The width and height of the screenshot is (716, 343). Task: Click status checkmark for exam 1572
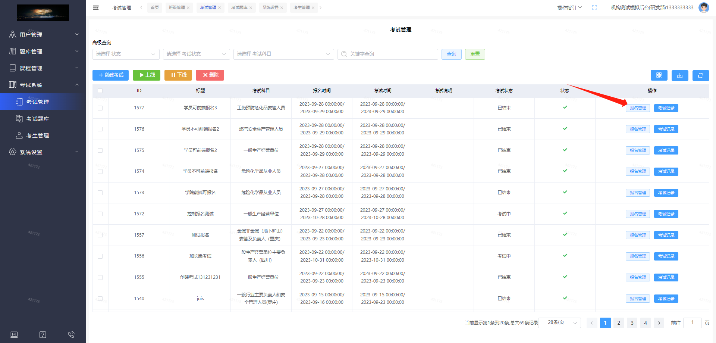tap(565, 213)
